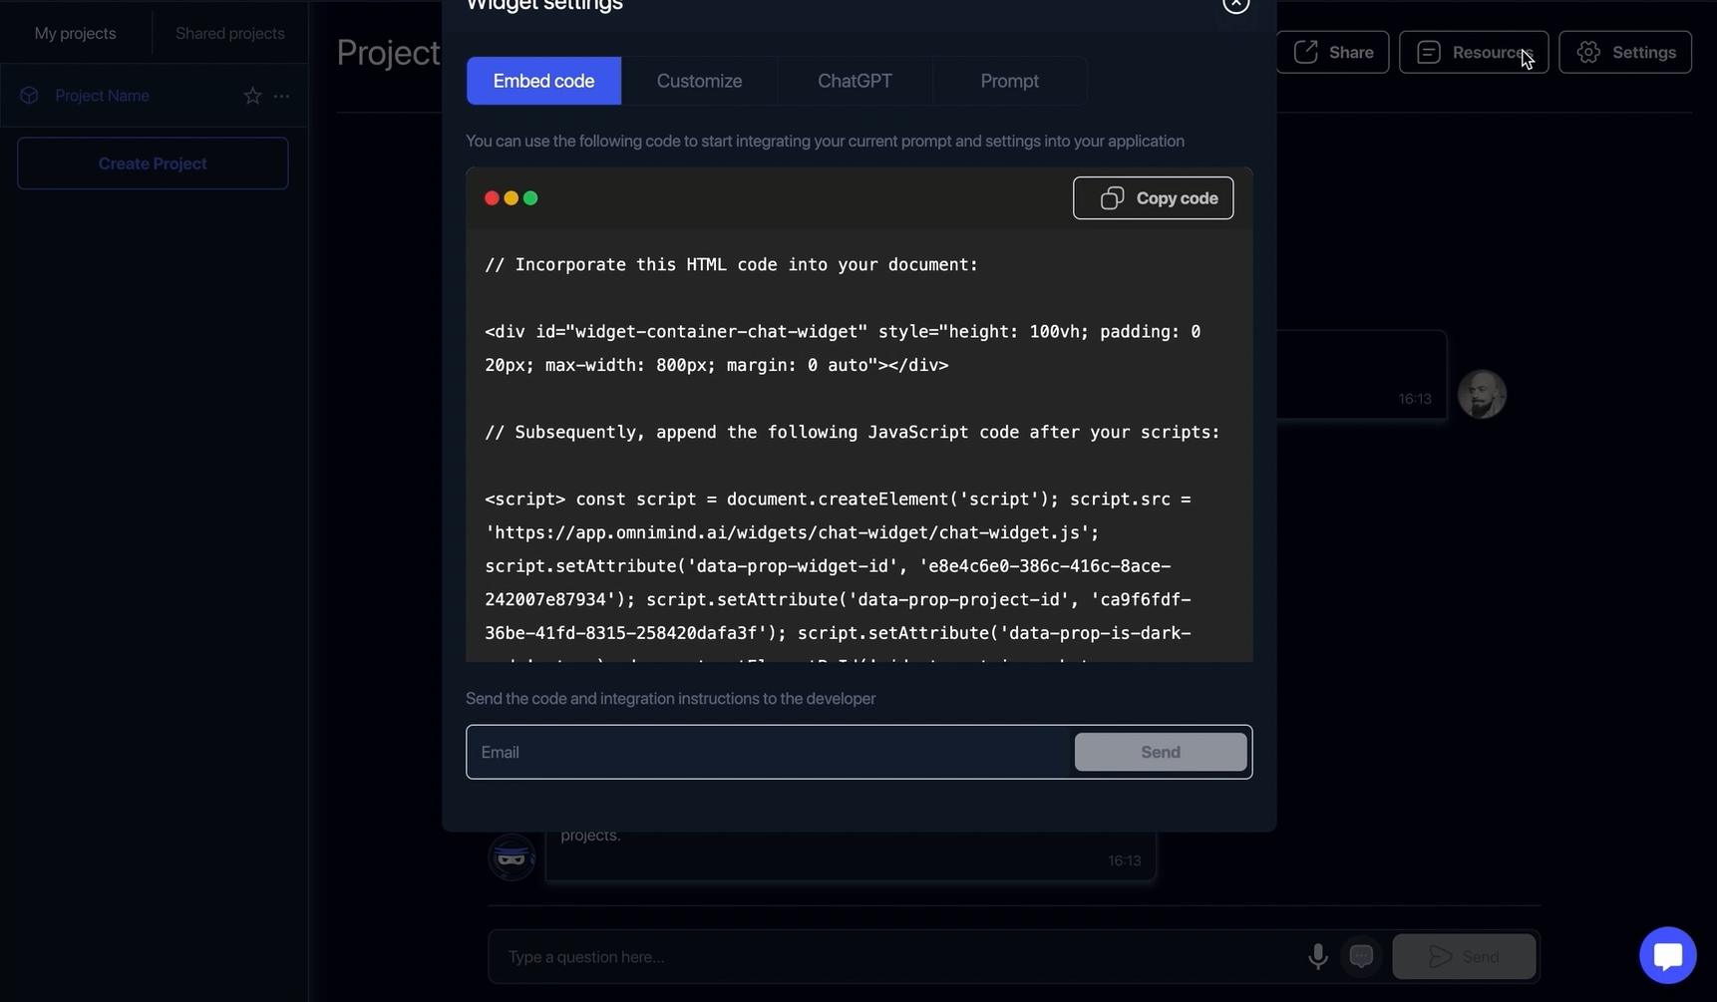This screenshot has width=1717, height=1002.
Task: Click the chat-widget.js URL code line
Action: [792, 532]
